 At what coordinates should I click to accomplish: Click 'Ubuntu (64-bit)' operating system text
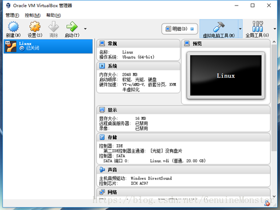[138, 57]
